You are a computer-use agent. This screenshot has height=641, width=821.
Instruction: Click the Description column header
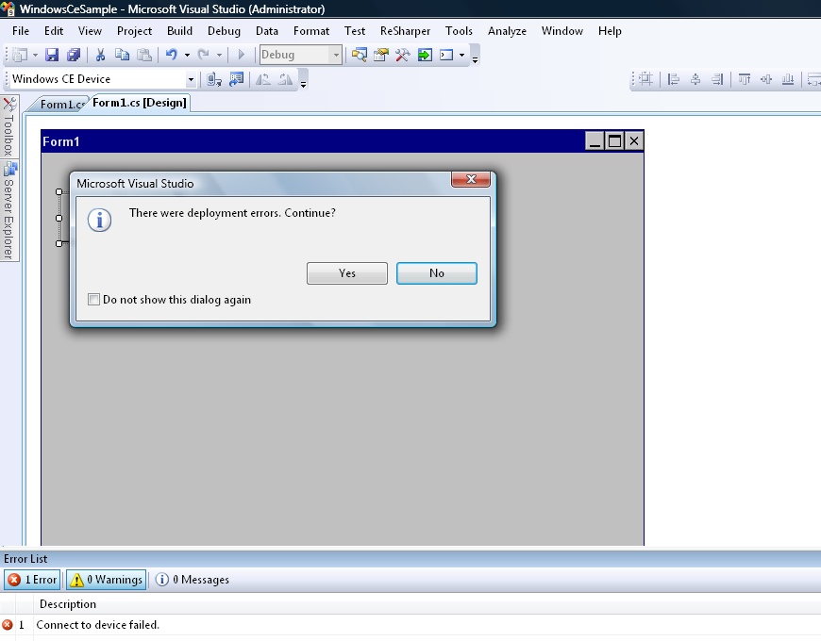pyautogui.click(x=68, y=604)
